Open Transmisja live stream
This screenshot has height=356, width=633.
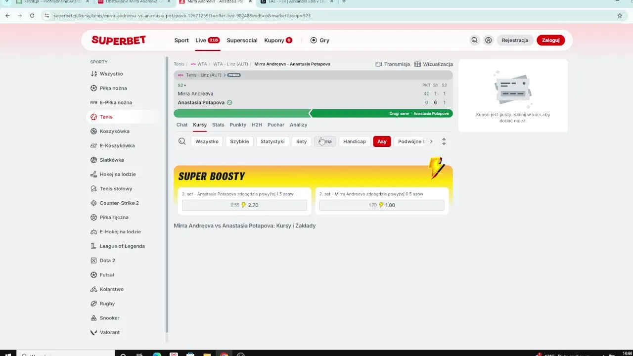[x=393, y=64]
